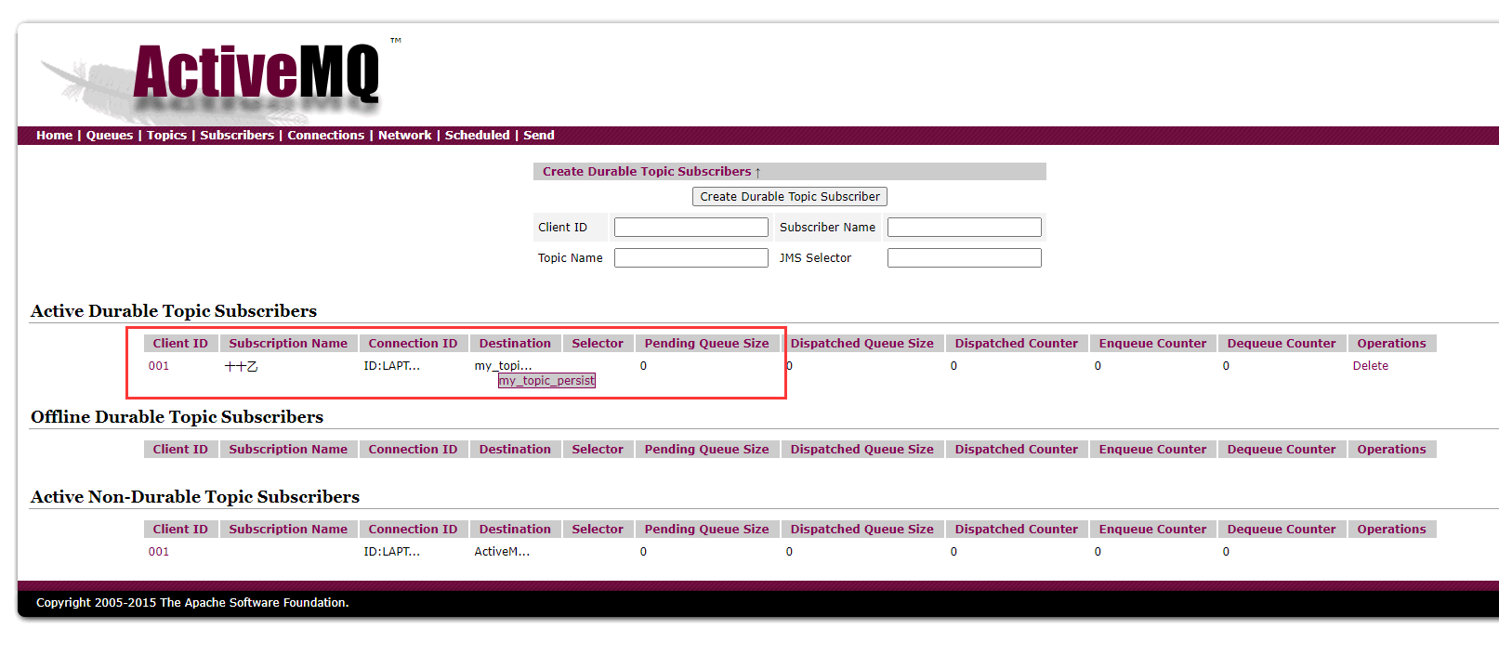1499x668 pixels.
Task: Click Dequeue Counter header in Active Durable table
Action: 1281,344
